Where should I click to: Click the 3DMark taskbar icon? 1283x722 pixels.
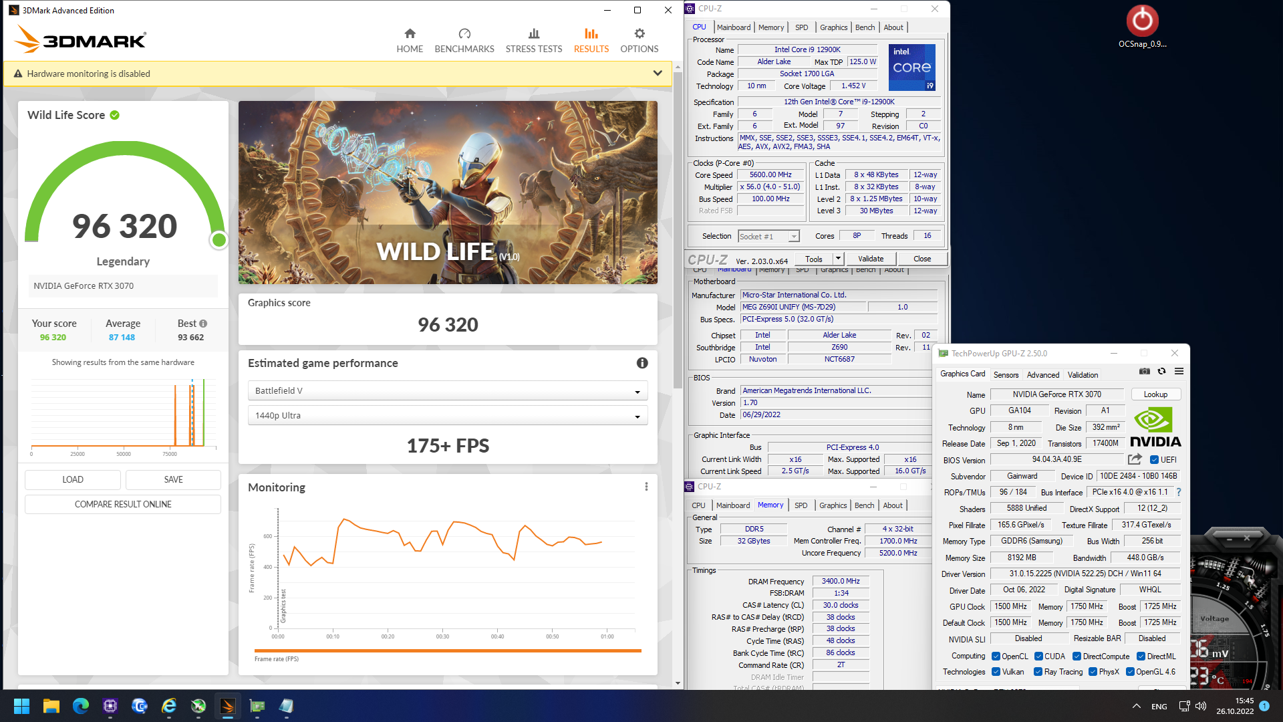228,706
